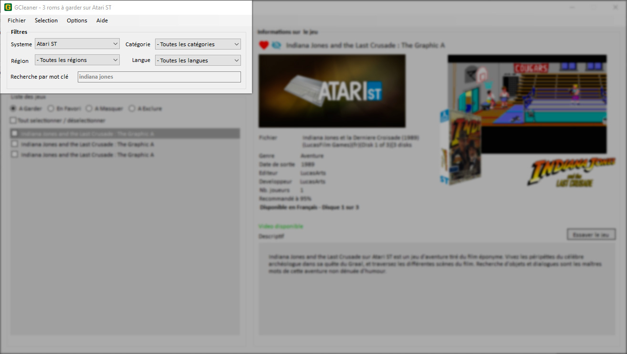Image resolution: width=627 pixels, height=354 pixels.
Task: Click the Indiana Jones Last Crusade logo
Action: 571,172
